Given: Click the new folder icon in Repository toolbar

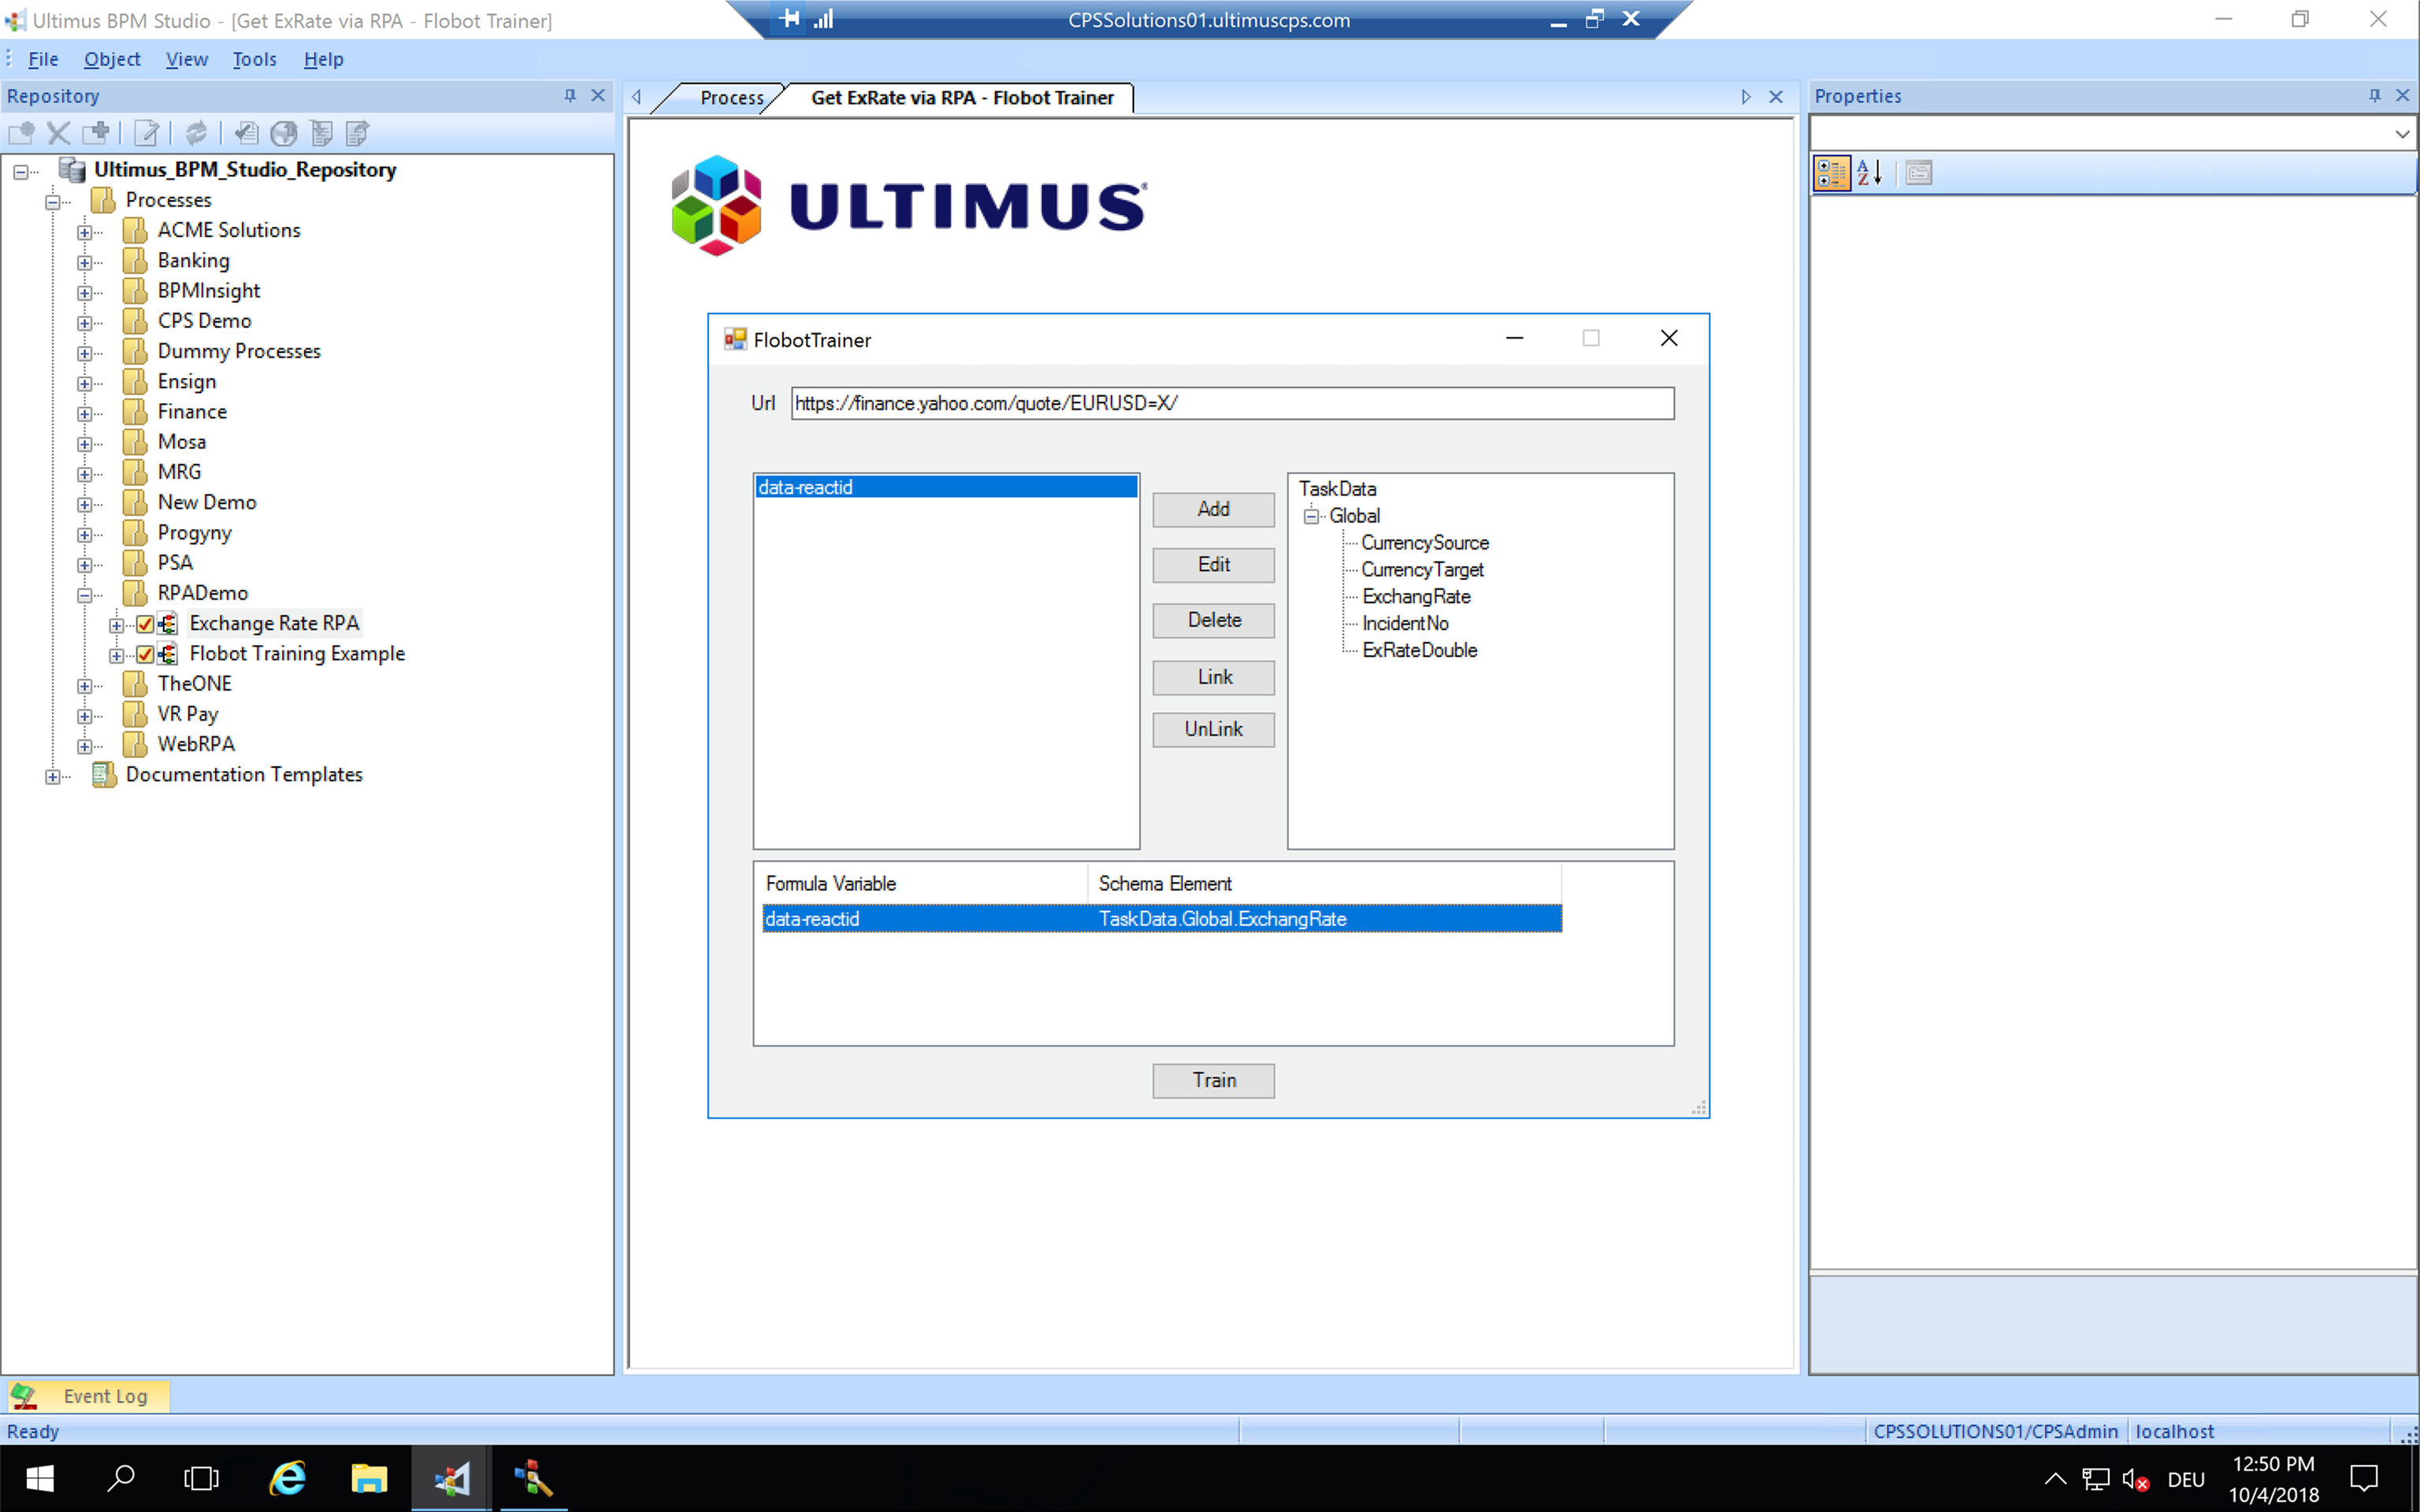Looking at the screenshot, I should tap(21, 133).
